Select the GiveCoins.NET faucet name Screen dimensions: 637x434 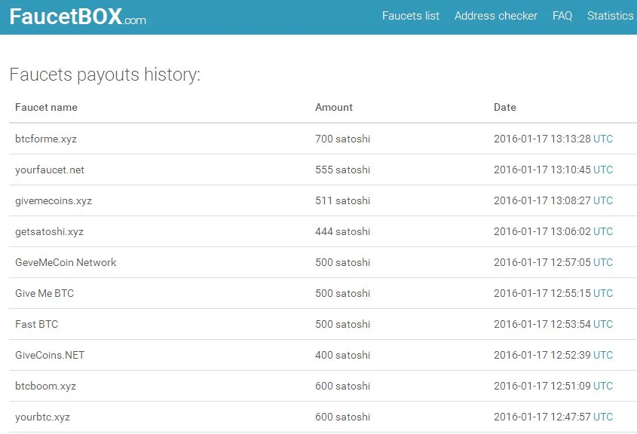[x=50, y=355]
